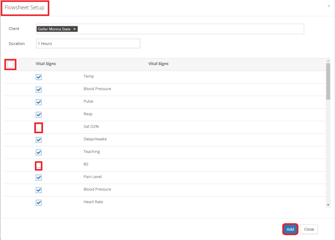Toggle the Heart Rate checkbox
The height and width of the screenshot is (240, 335).
[39, 203]
